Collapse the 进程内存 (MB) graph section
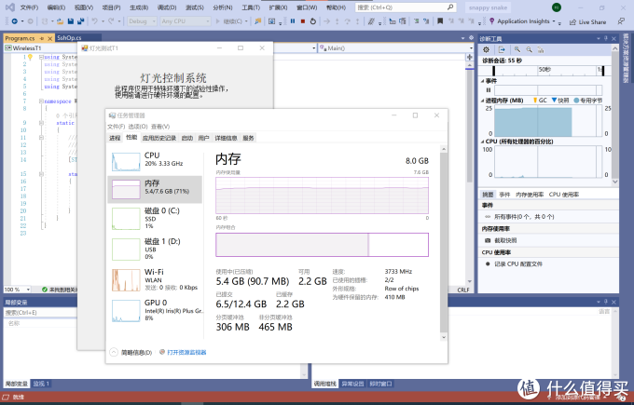The width and height of the screenshot is (634, 405). coord(483,101)
